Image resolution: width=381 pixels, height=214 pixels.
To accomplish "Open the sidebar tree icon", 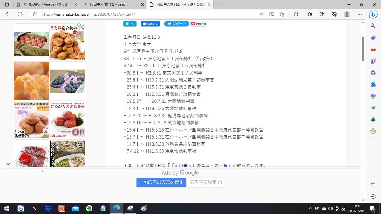I will [x=373, y=120].
